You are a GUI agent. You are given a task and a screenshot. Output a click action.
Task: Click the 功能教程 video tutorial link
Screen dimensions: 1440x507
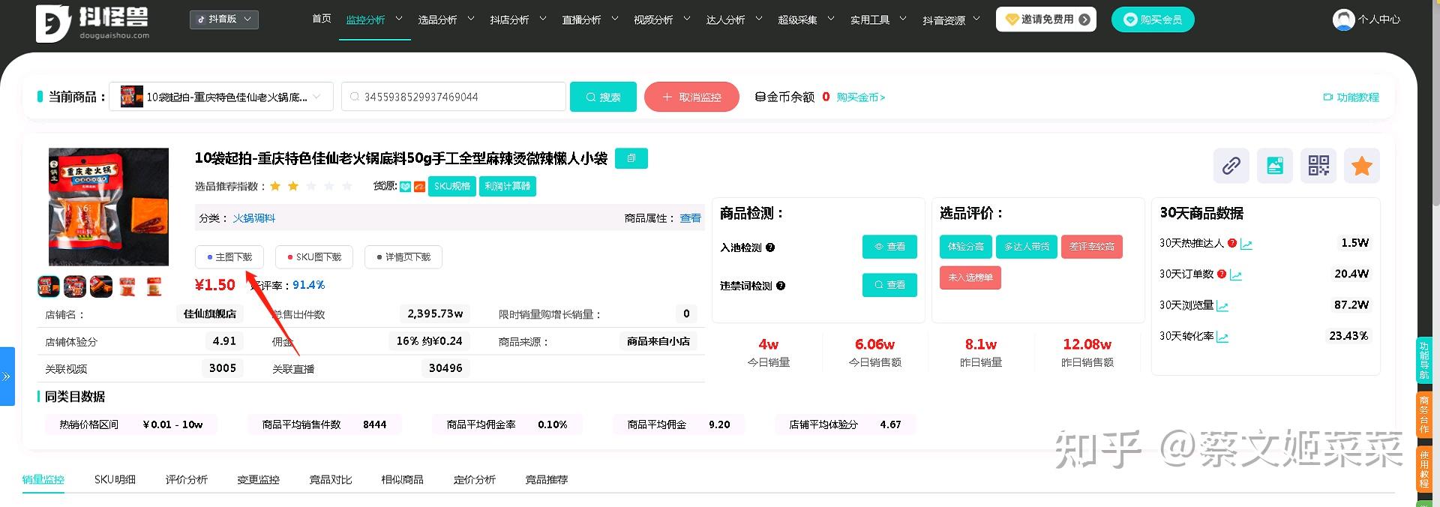coord(1351,97)
